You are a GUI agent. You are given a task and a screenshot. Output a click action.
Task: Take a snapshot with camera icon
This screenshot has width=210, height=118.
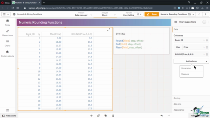coord(175,8)
